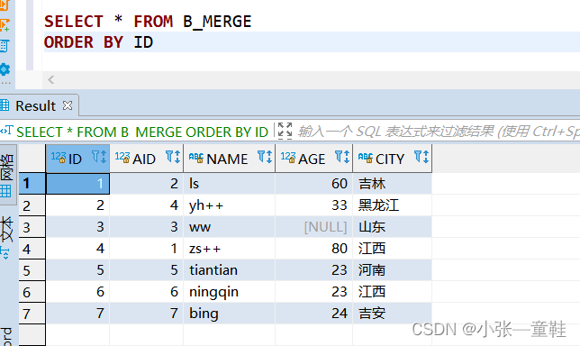Select row number 6 header
This screenshot has width=580, height=346.
(32, 292)
